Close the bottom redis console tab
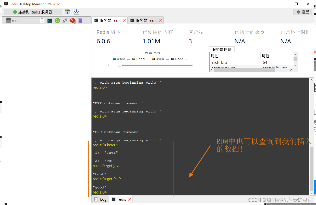This screenshot has height=205, width=316. (x=130, y=199)
